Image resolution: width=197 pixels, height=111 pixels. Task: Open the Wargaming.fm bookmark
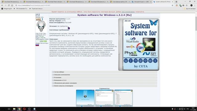click(x=7, y=9)
